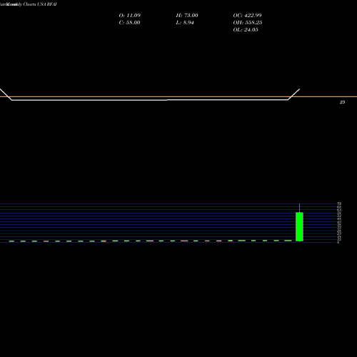Click the white line's rising right end
Image resolution: width=357 pixels, height=357 pixels.
coord(294,94)
